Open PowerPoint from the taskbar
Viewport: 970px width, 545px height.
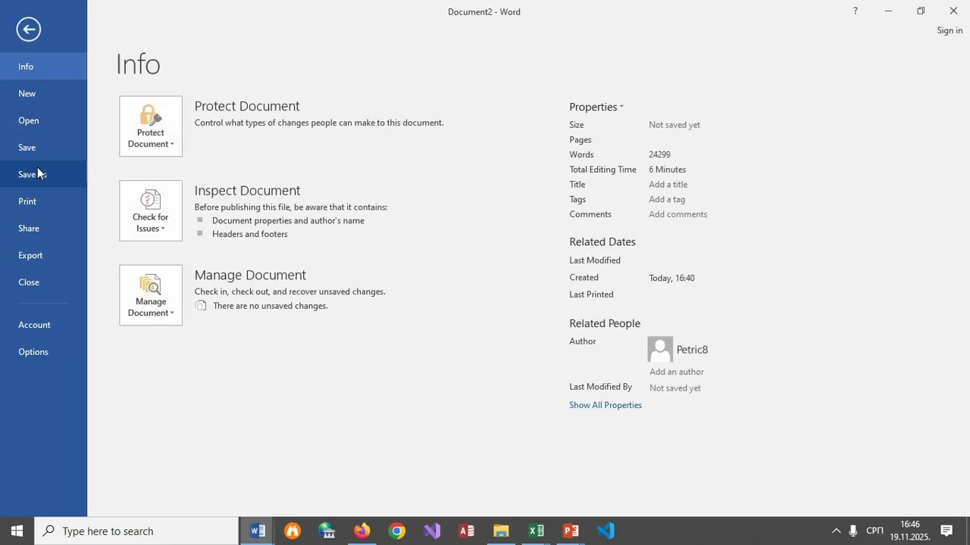[x=571, y=531]
